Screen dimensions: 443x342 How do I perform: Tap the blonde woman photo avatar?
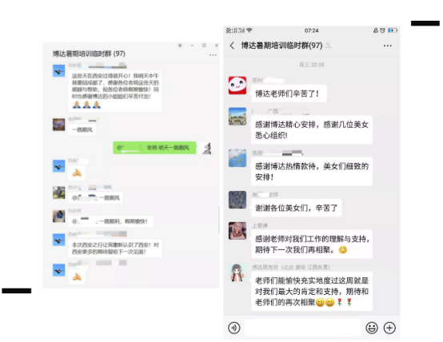237,231
